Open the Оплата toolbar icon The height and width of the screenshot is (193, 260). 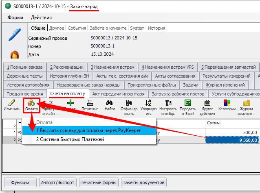point(31,103)
